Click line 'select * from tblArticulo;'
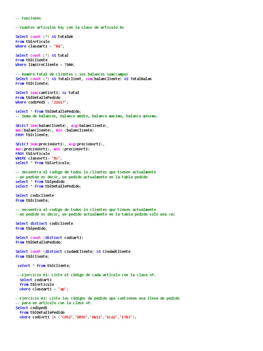This screenshot has width=263, height=351. [x=43, y=163]
